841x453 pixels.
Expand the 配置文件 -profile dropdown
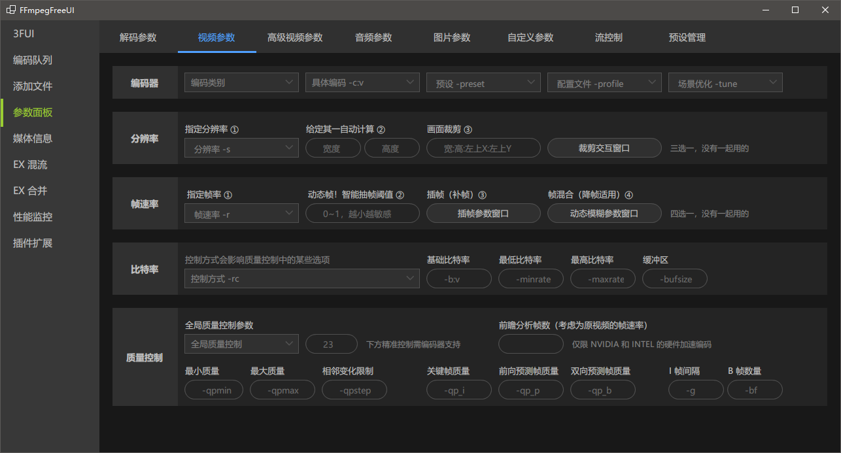pyautogui.click(x=604, y=82)
